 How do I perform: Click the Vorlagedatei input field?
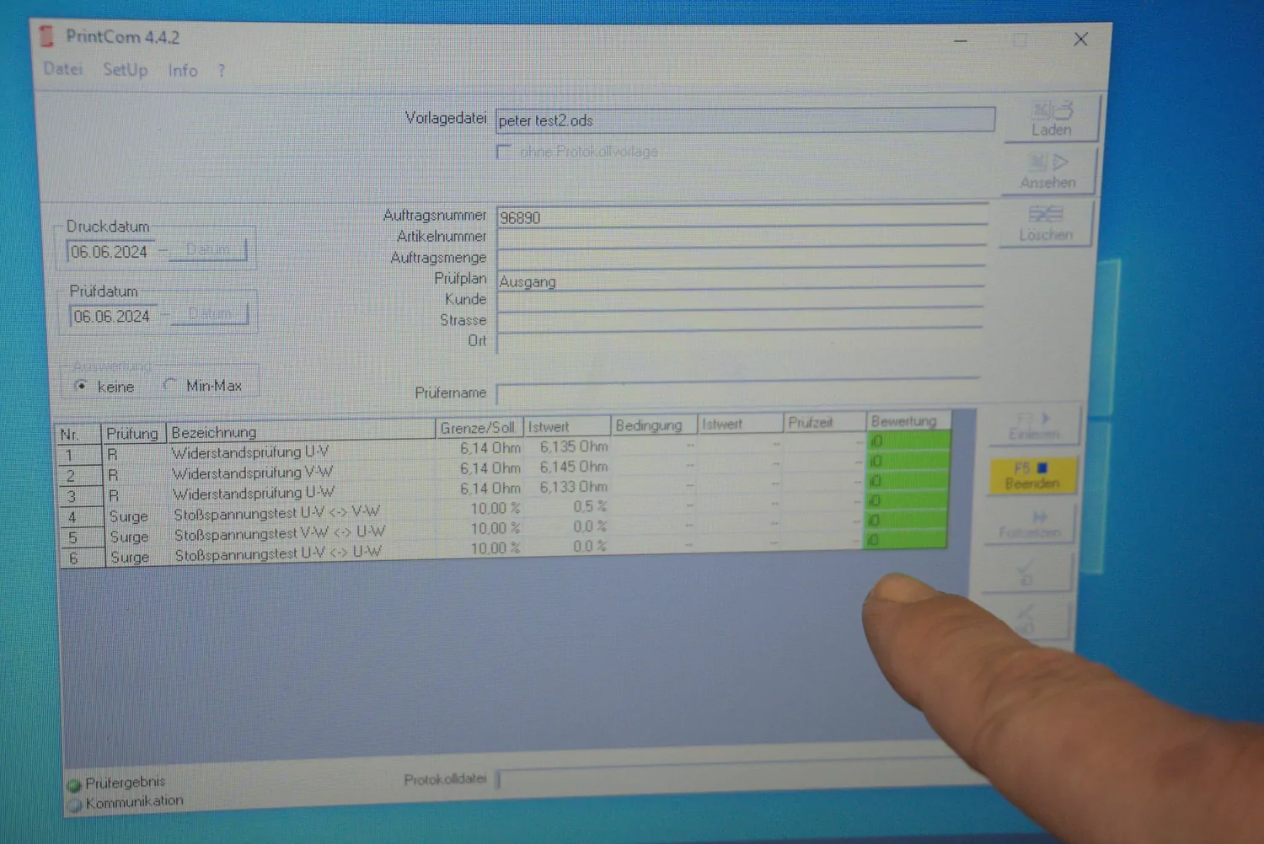tap(745, 120)
